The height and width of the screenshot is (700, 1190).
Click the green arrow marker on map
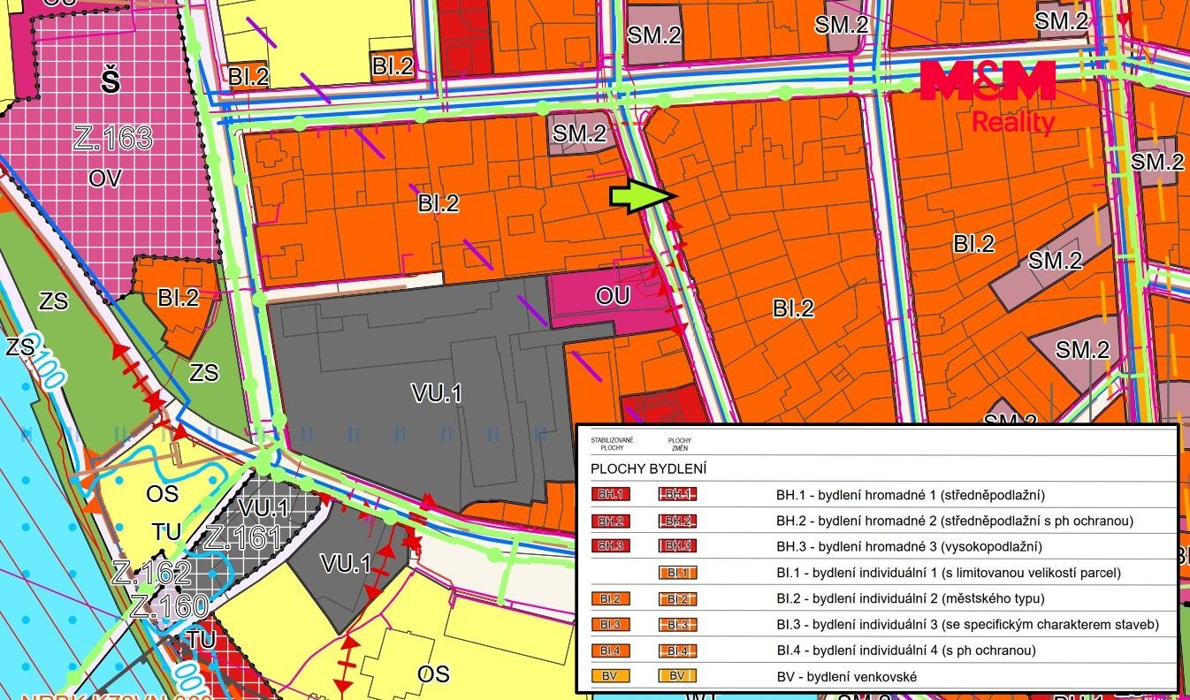click(644, 197)
